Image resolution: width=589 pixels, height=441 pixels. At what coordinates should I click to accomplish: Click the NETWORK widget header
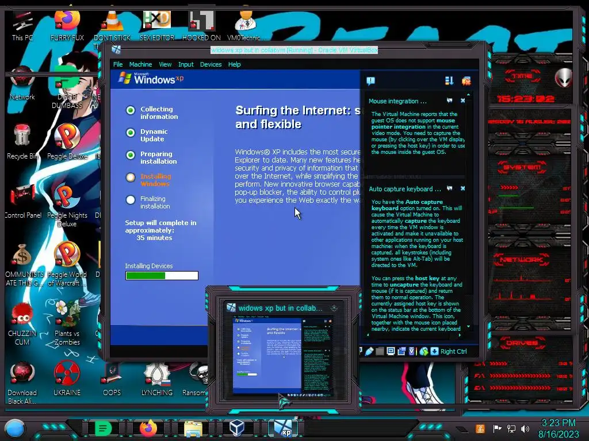(521, 260)
